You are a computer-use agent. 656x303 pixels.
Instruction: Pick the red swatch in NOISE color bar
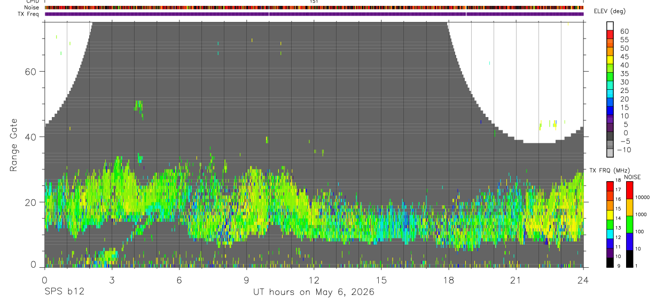point(629,189)
